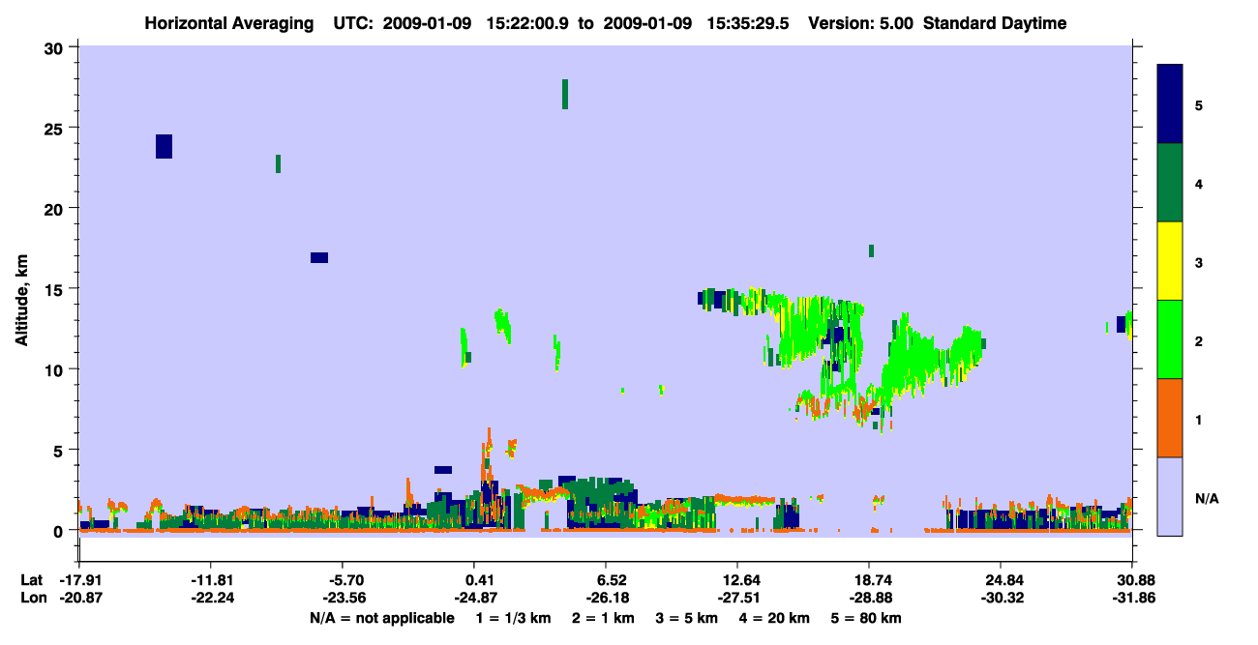
Task: Click the '3 = 5 km' legend text
Action: click(689, 618)
